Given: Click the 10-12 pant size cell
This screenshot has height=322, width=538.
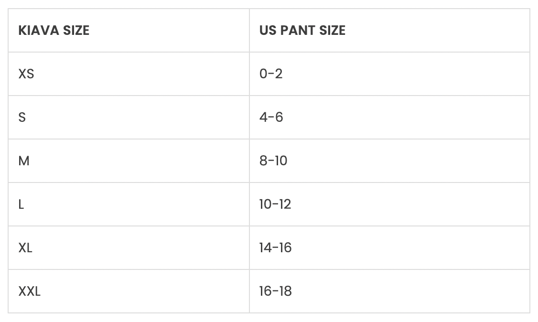Looking at the screenshot, I should [275, 204].
